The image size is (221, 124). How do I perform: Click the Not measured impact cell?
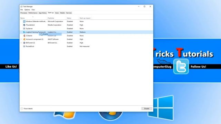(85, 46)
